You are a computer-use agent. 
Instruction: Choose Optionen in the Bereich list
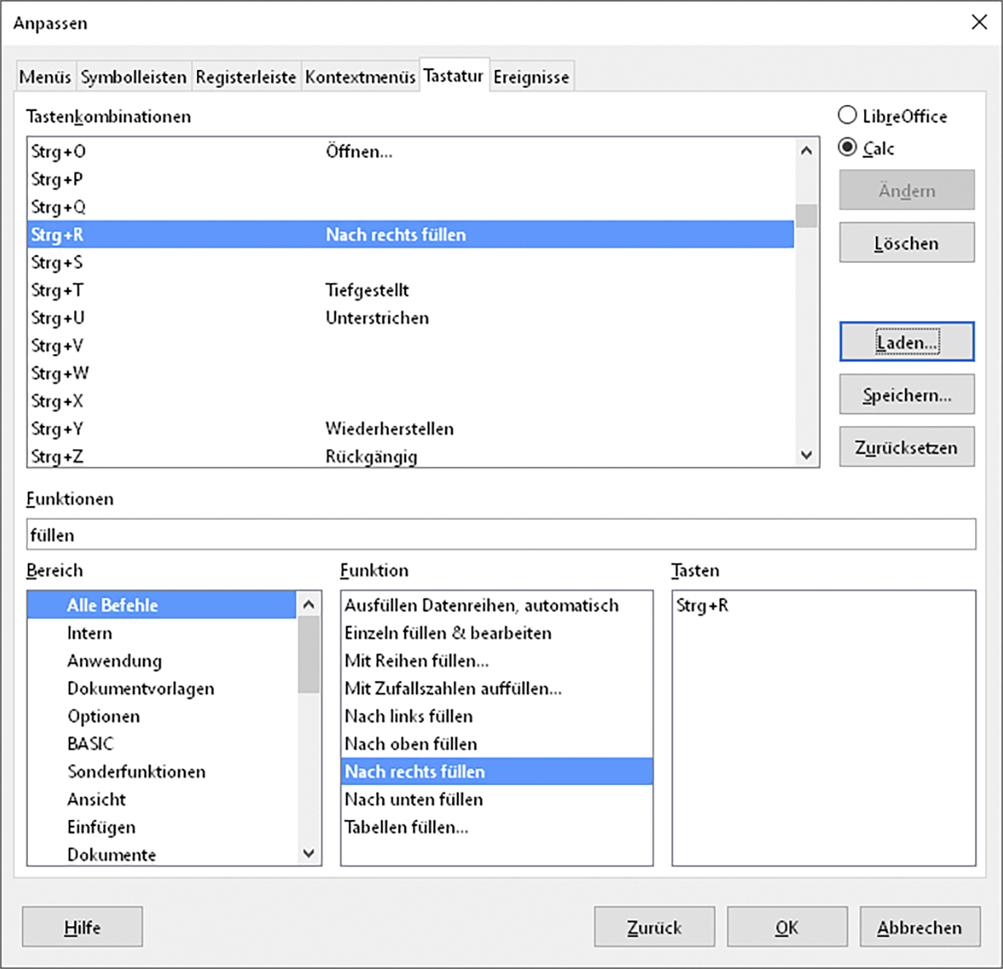coord(162,716)
